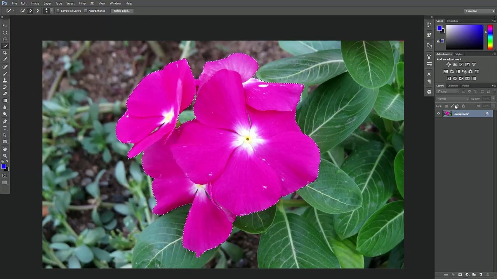Enable Sample All Layers checkbox
The image size is (497, 279).
coord(58,11)
